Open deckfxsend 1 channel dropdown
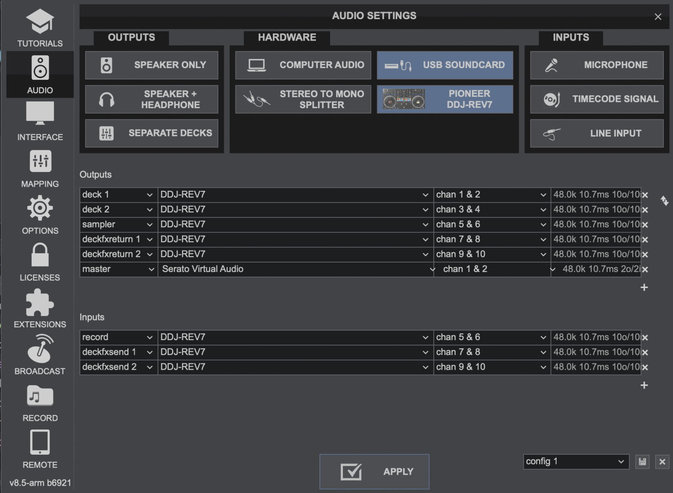The width and height of the screenshot is (673, 493). [492, 352]
